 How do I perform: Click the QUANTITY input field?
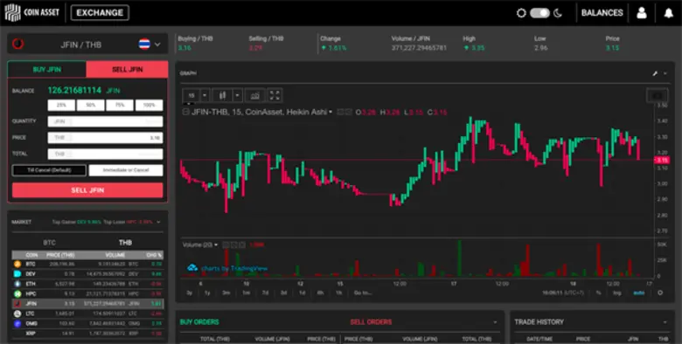tap(105, 121)
